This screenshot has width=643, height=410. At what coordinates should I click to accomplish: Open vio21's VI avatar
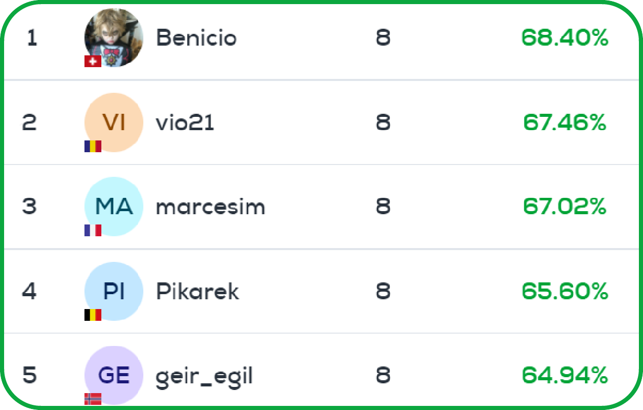point(114,122)
